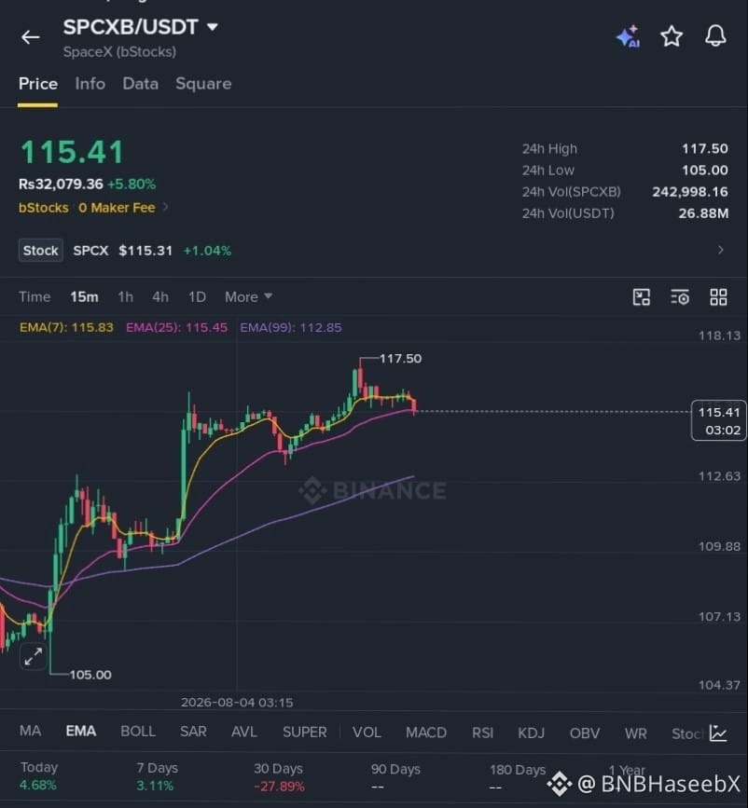This screenshot has width=748, height=808.
Task: Tap the EMA(99): 112.85 legend
Action: pos(290,328)
